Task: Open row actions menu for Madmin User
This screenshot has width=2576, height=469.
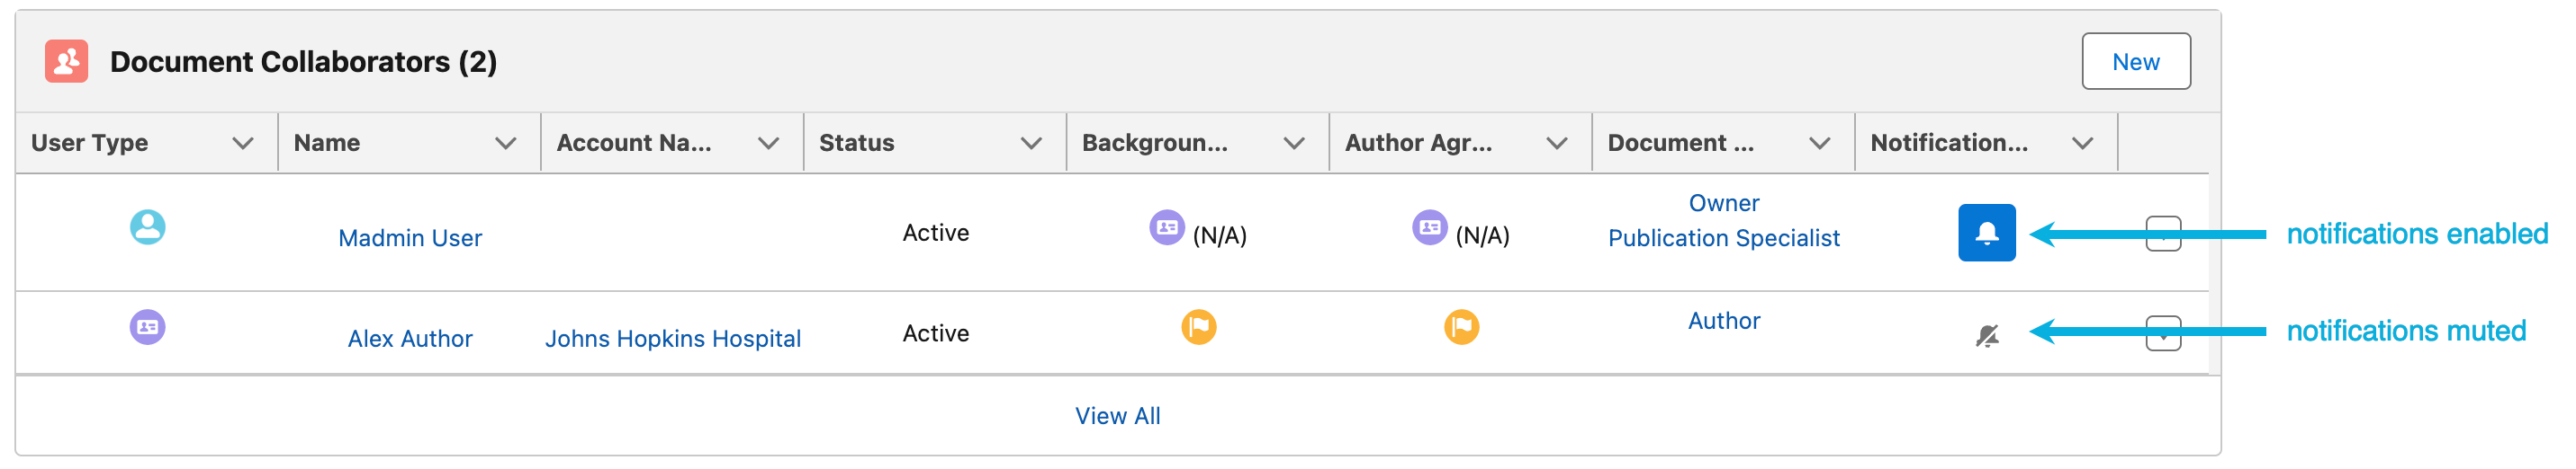Action: pos(2163,234)
